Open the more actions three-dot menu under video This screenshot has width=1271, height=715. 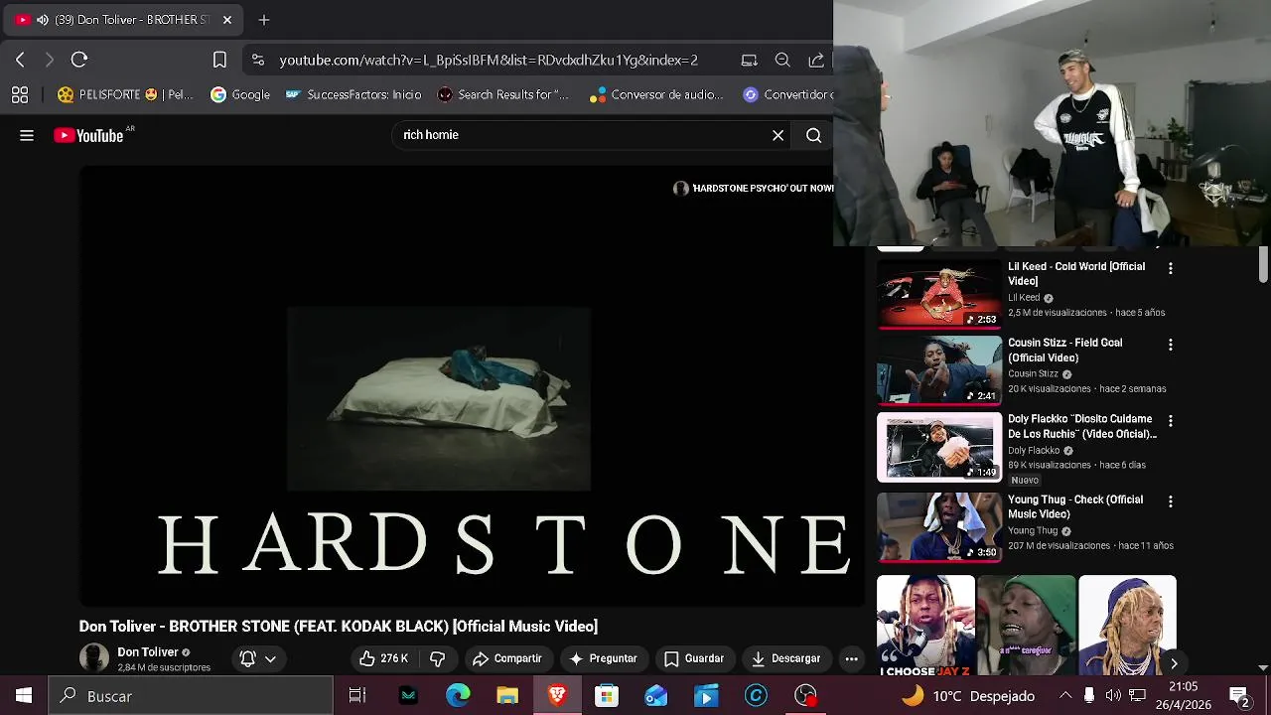851,658
